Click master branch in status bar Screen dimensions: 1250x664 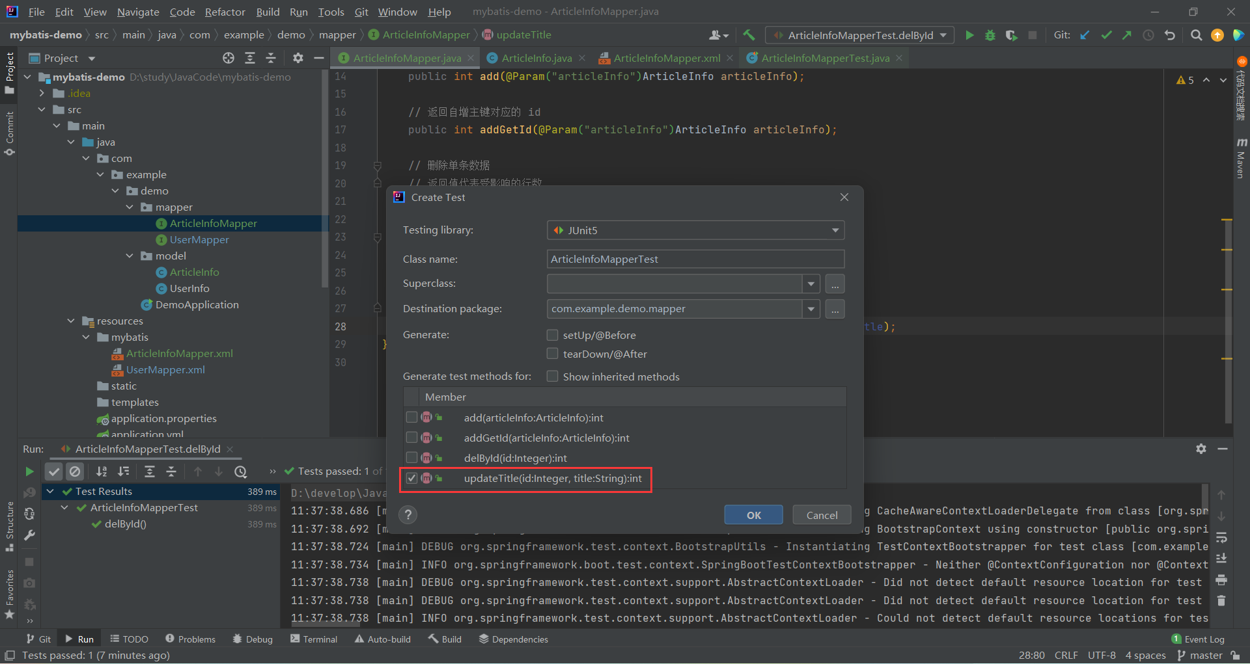1200,656
